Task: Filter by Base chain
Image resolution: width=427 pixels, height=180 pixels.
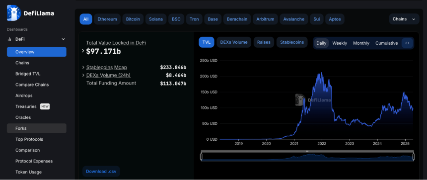Action: pos(213,19)
